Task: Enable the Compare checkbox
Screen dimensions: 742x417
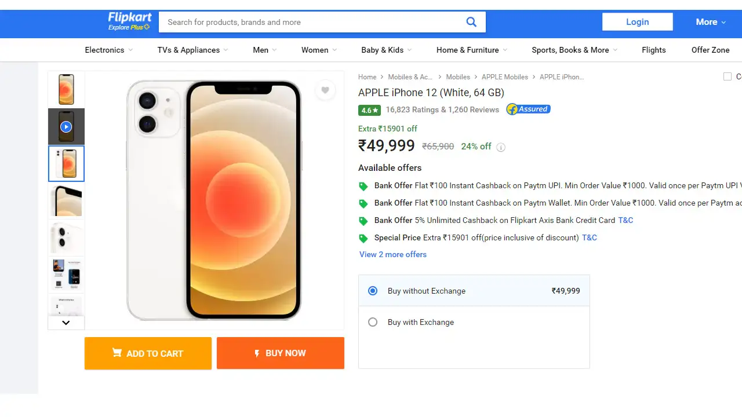Action: (x=728, y=76)
